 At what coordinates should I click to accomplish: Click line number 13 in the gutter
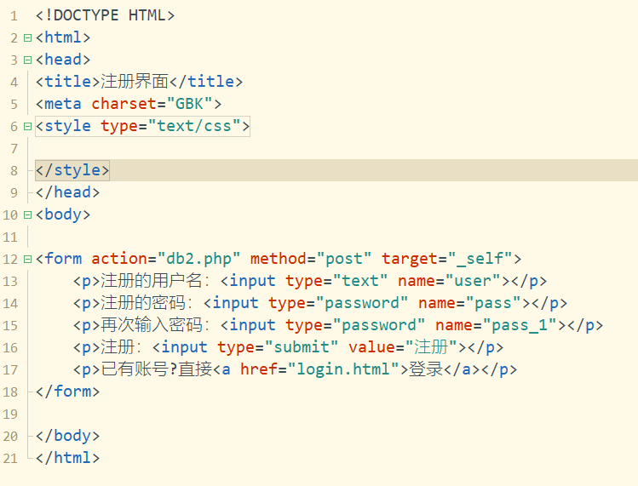pyautogui.click(x=10, y=281)
